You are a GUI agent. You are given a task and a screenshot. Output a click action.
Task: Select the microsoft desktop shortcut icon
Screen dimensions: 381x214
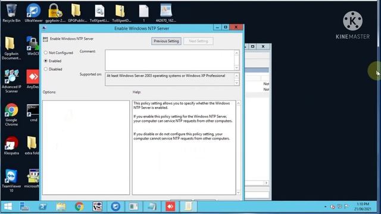click(x=32, y=178)
